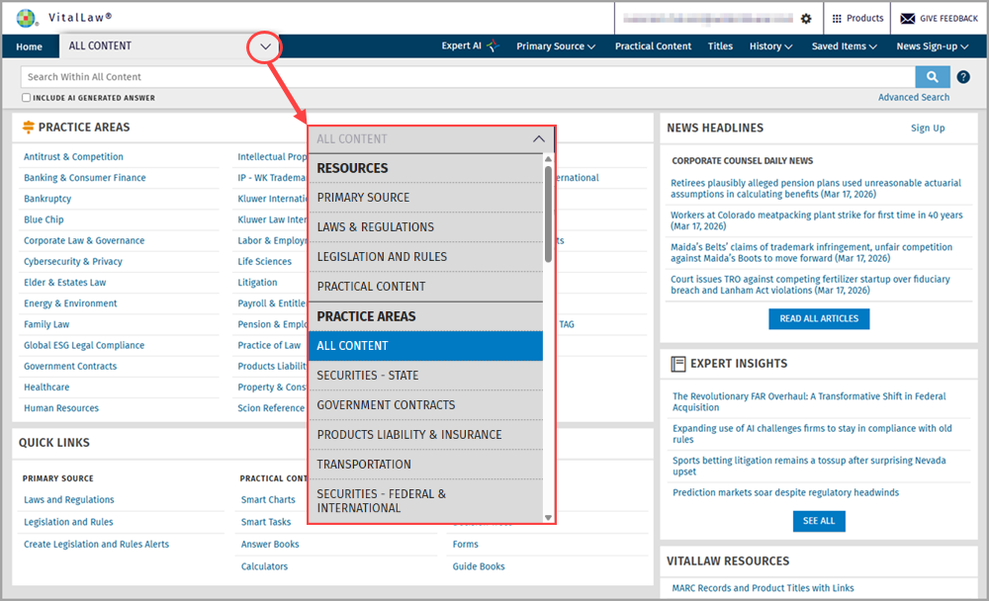Read Colorado meatpacking plant strike headline
This screenshot has width=989, height=601.
[816, 220]
